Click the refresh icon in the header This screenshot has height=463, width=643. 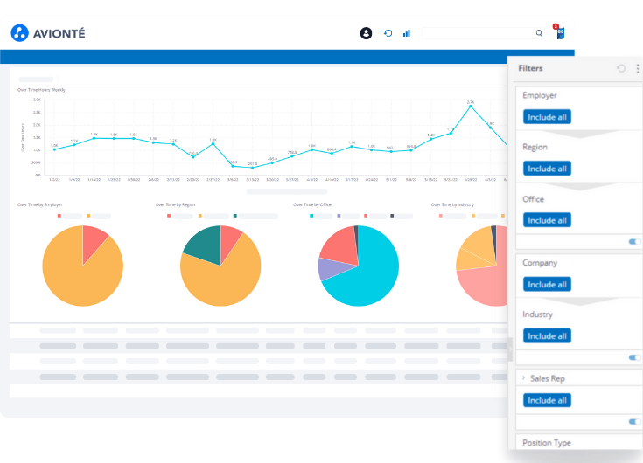click(x=388, y=33)
